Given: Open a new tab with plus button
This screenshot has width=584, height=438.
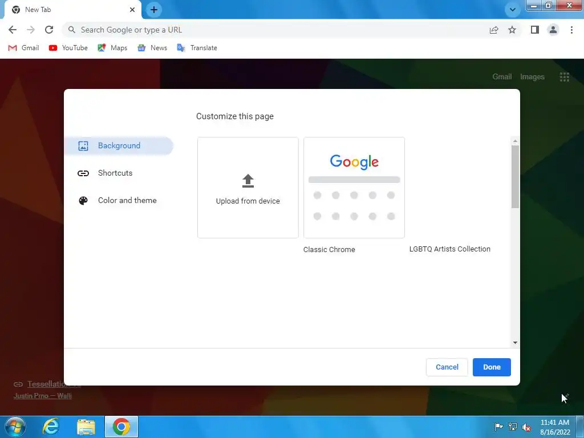Looking at the screenshot, I should (x=154, y=10).
